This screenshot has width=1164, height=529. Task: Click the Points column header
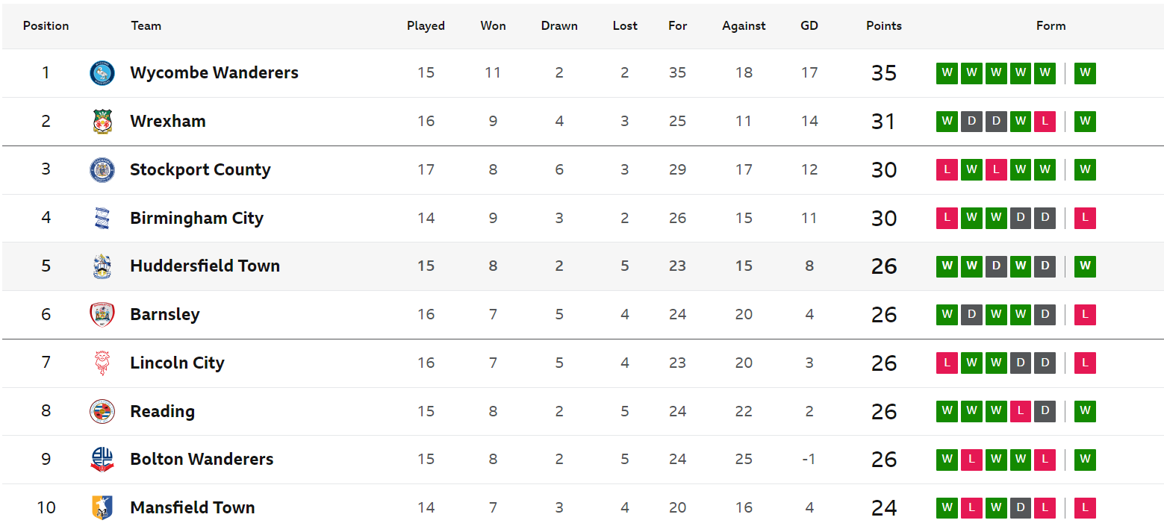tap(884, 25)
